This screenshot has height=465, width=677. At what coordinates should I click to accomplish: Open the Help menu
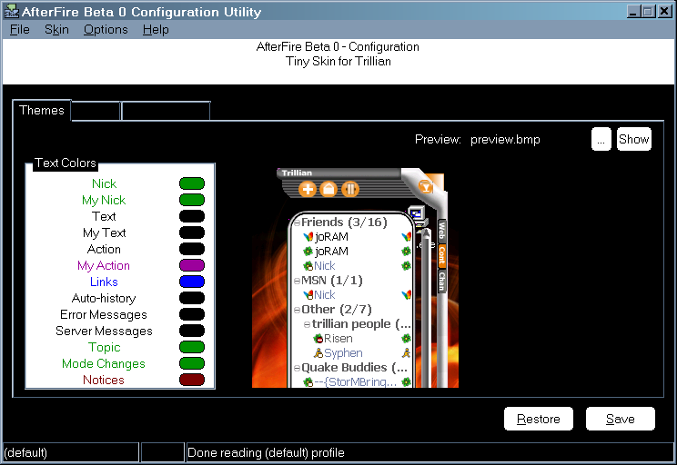tap(156, 30)
